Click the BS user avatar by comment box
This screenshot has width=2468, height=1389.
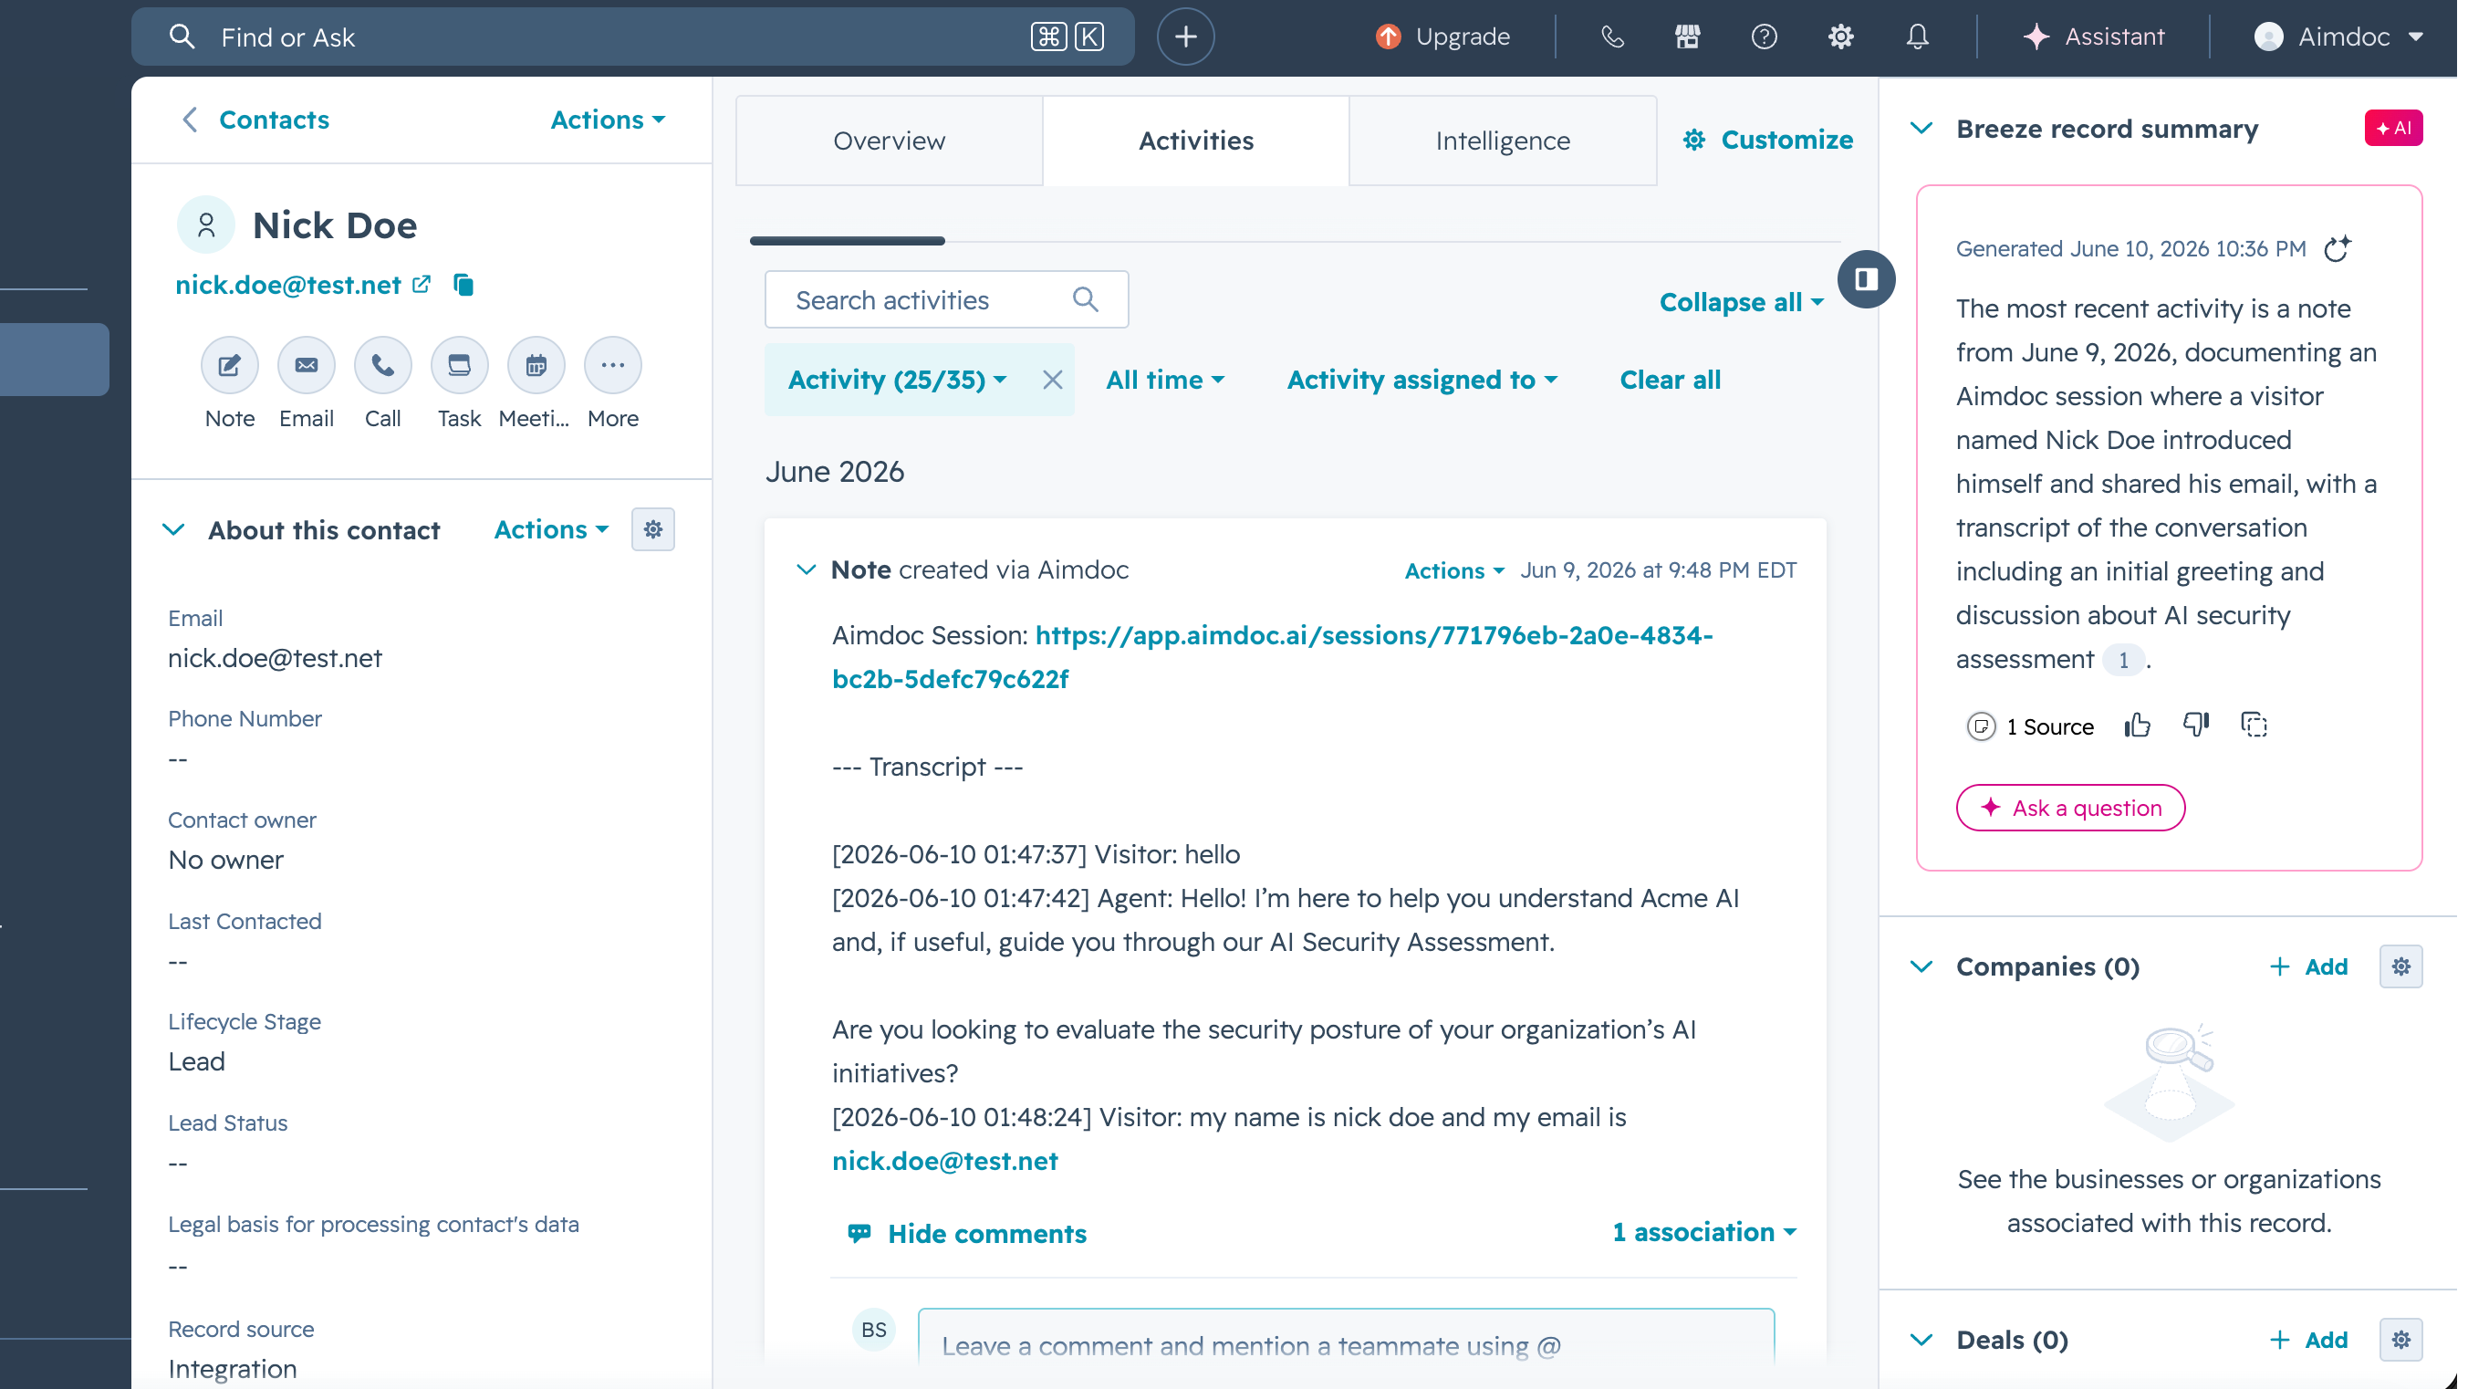[x=874, y=1330]
